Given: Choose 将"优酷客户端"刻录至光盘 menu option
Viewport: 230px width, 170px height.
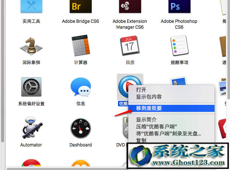Looking at the screenshot, I should 168,133.
